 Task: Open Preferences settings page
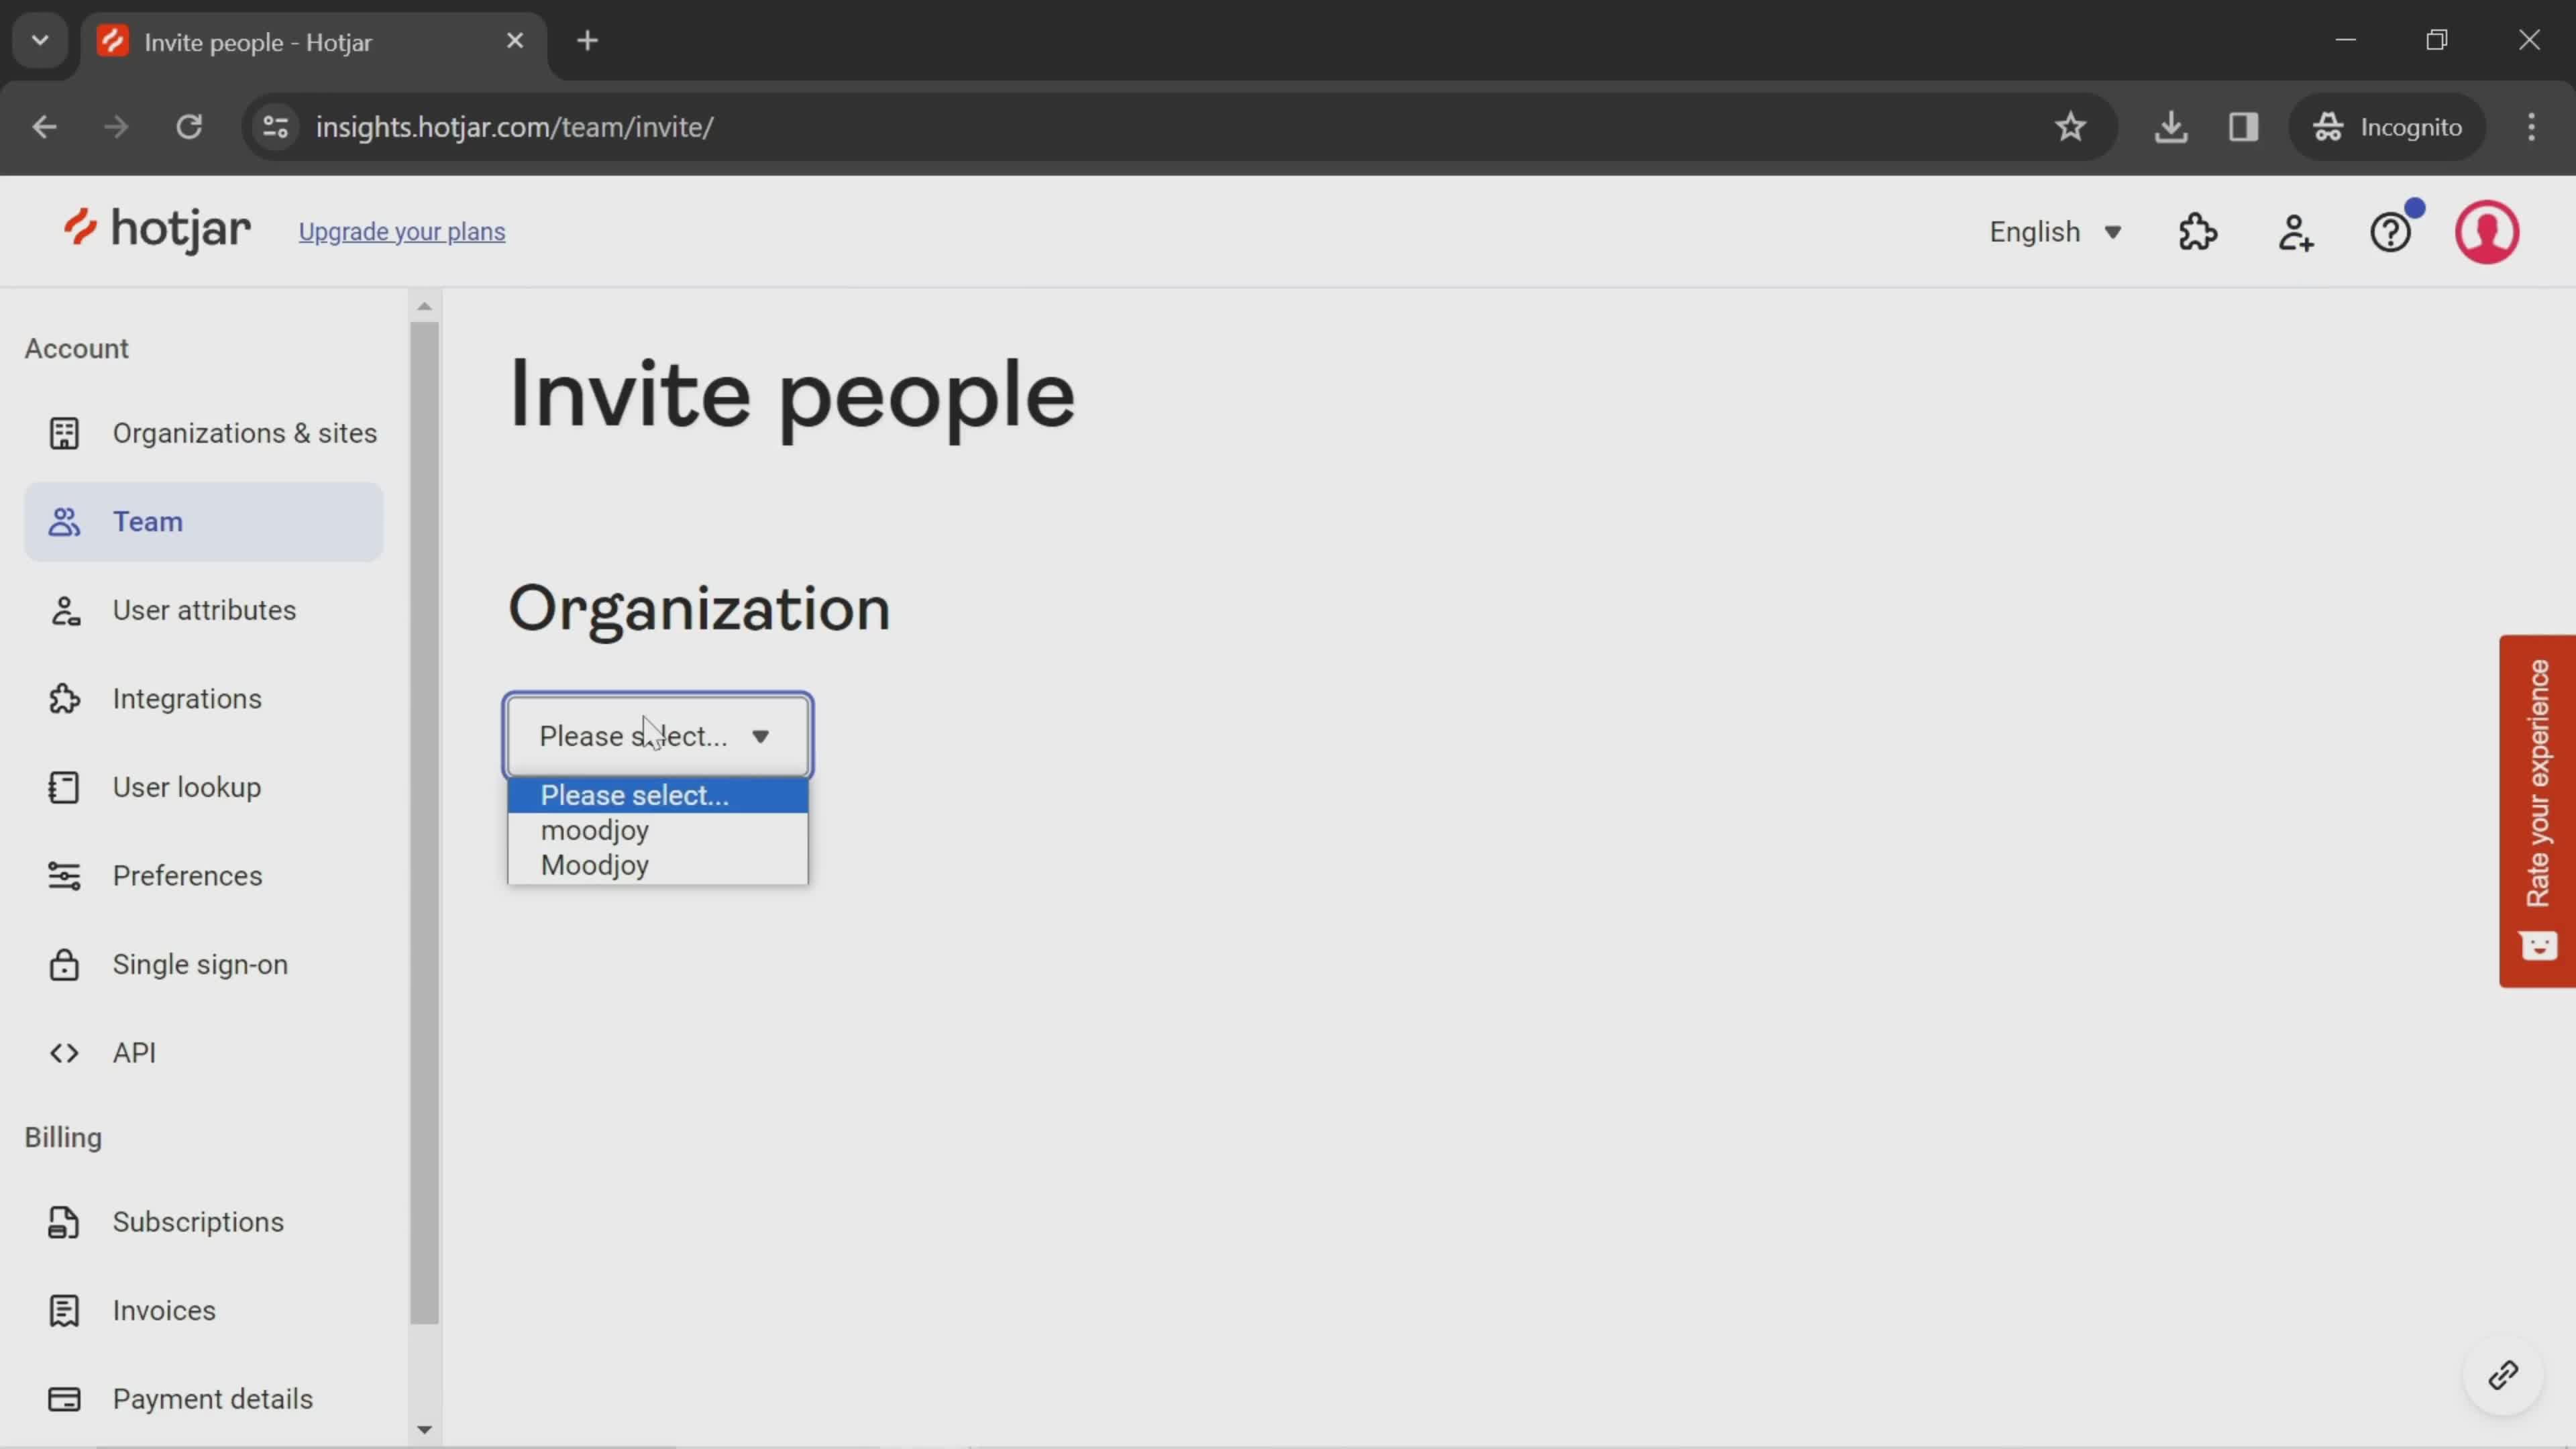[186, 875]
